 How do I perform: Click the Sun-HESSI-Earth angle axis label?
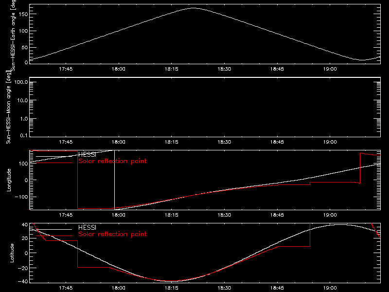coord(13,36)
